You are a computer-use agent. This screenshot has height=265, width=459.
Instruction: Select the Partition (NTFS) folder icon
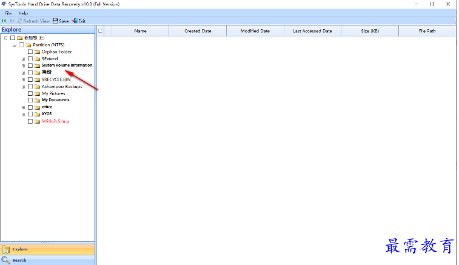point(28,45)
